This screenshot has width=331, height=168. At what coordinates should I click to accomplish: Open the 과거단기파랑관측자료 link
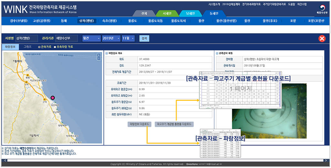(274, 4)
